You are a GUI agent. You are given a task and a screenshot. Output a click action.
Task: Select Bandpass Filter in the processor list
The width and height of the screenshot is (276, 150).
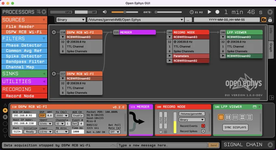tap(24, 62)
